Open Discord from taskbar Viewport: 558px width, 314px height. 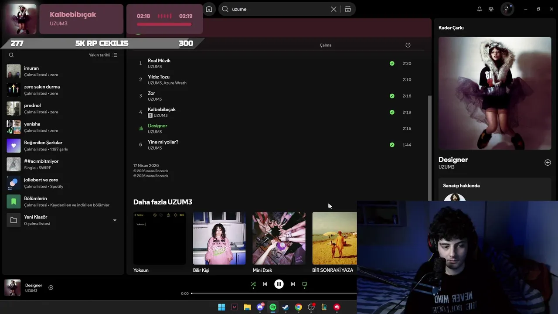260,307
